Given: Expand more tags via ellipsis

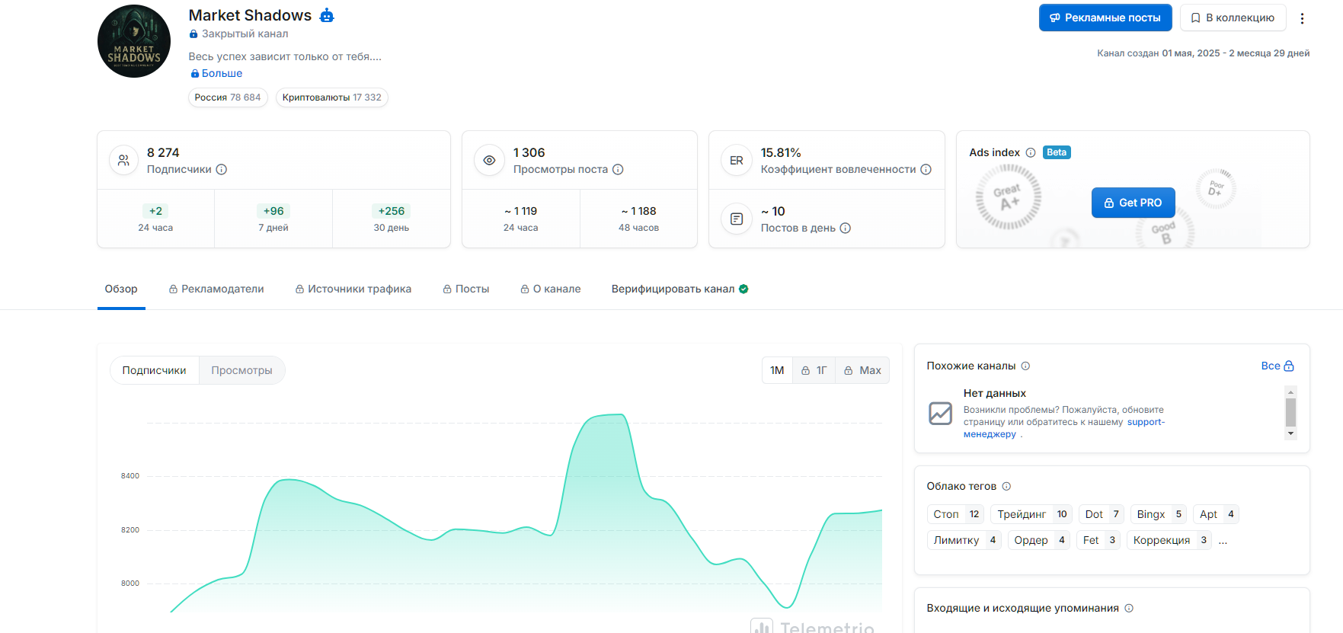Looking at the screenshot, I should pyautogui.click(x=1223, y=541).
